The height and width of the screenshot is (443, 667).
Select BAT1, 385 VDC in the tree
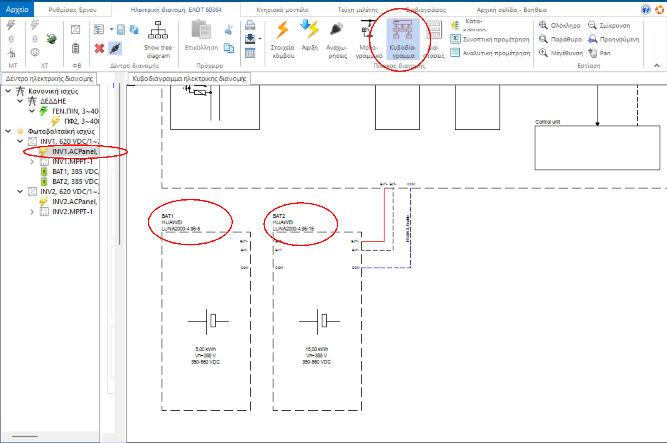pyautogui.click(x=69, y=171)
